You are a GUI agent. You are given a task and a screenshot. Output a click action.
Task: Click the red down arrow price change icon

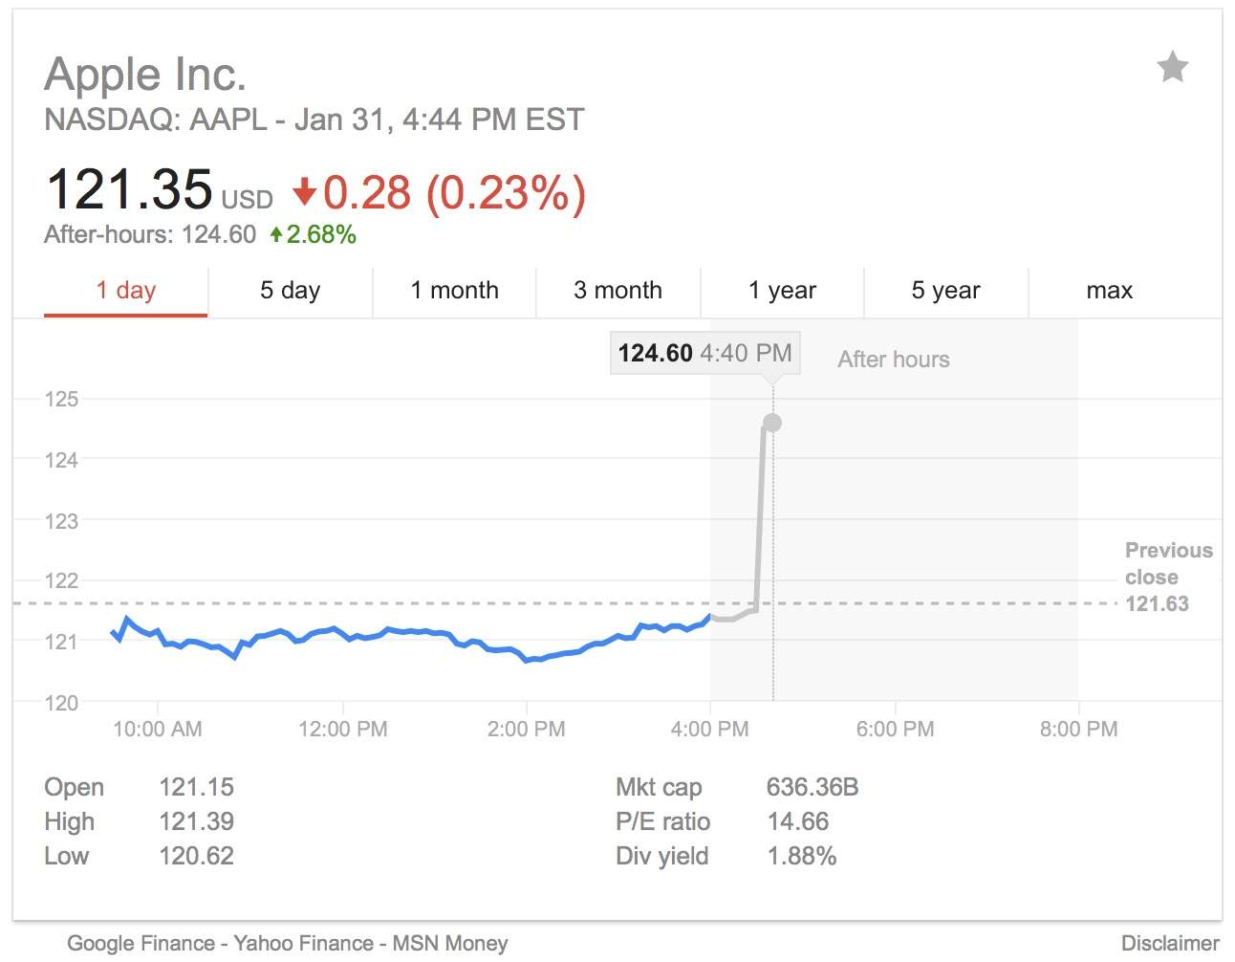[x=304, y=192]
